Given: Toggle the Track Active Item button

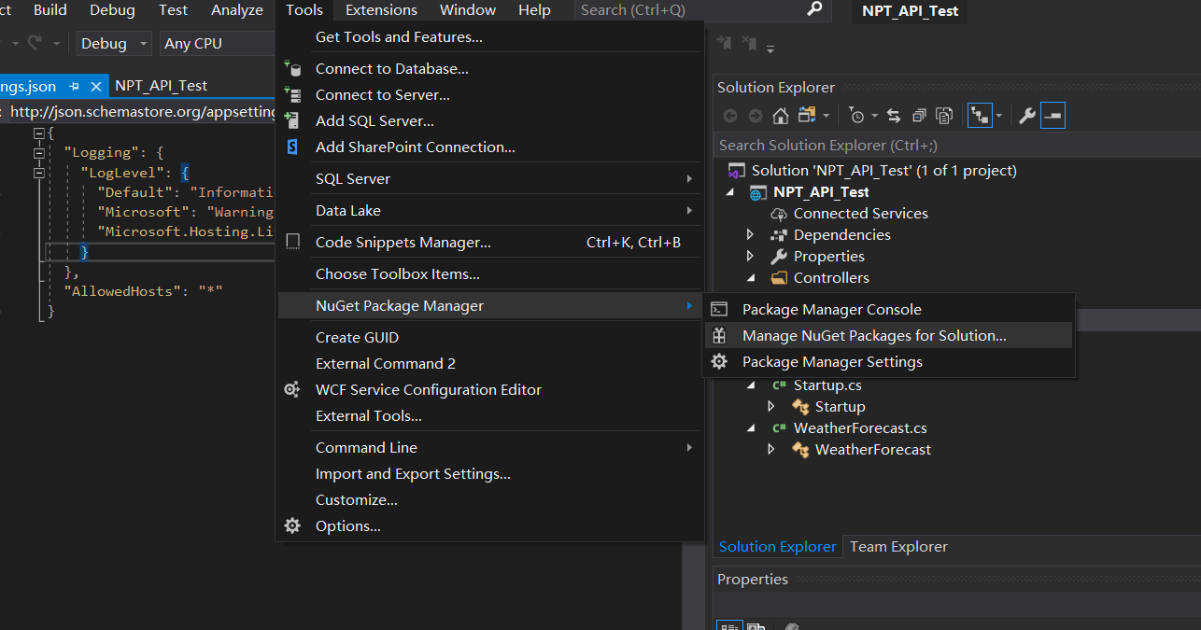Looking at the screenshot, I should 980,116.
